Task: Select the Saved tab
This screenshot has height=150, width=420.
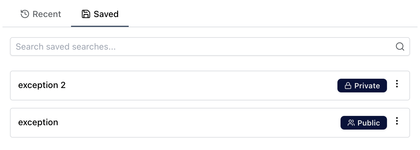Action: 100,14
